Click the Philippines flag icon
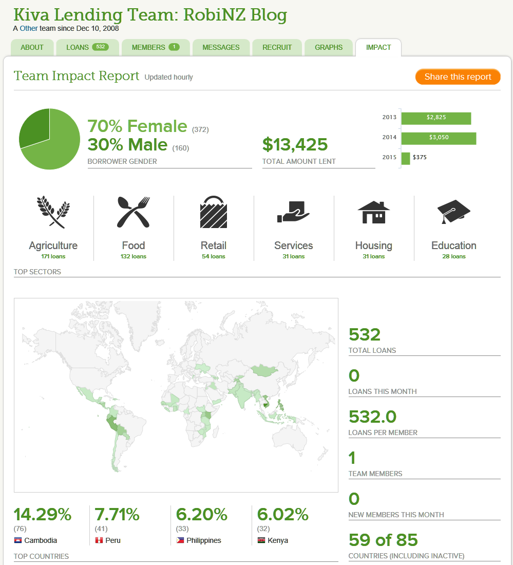This screenshot has height=565, width=513. pyautogui.click(x=180, y=540)
